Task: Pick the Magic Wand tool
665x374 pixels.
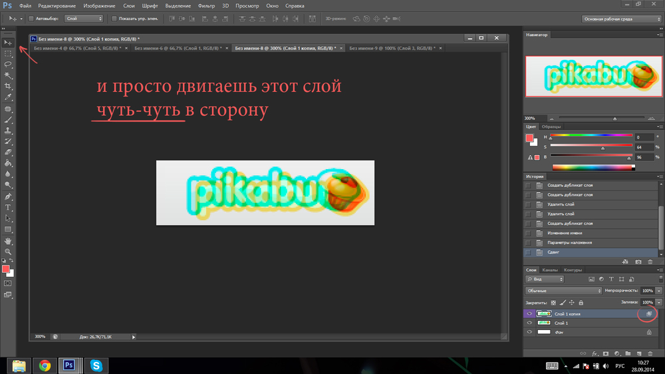Action: (x=8, y=75)
